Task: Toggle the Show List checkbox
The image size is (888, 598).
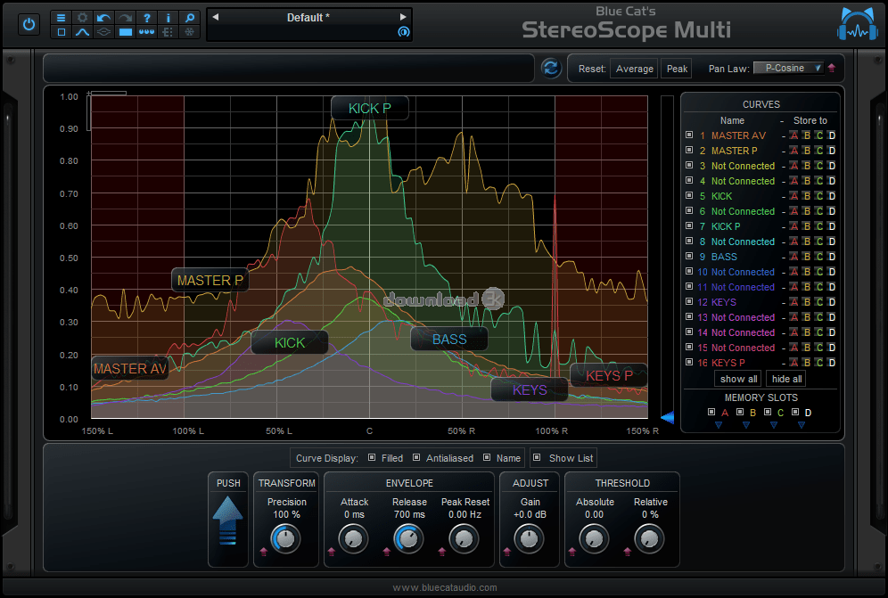Action: pyautogui.click(x=538, y=457)
